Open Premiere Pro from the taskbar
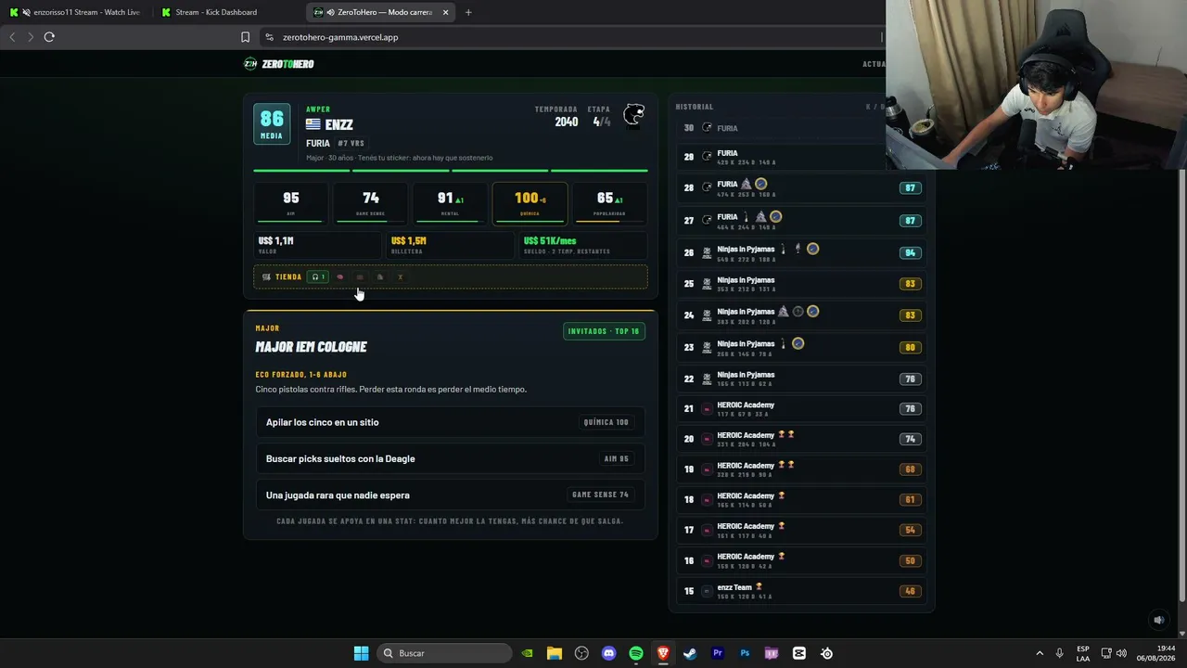Viewport: 1187px width, 668px height. pos(717,653)
